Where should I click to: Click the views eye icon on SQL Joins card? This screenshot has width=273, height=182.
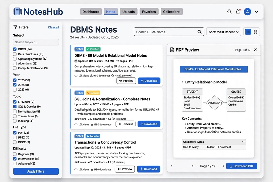(x=76, y=124)
